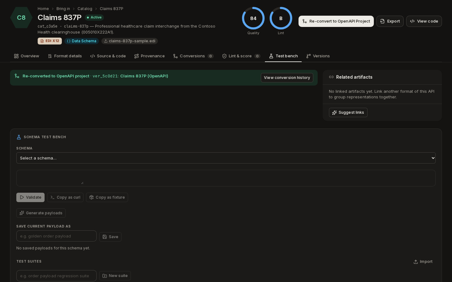Click the re-converted banner branch icon
Viewport: 452px width, 282px height.
[x=17, y=76]
